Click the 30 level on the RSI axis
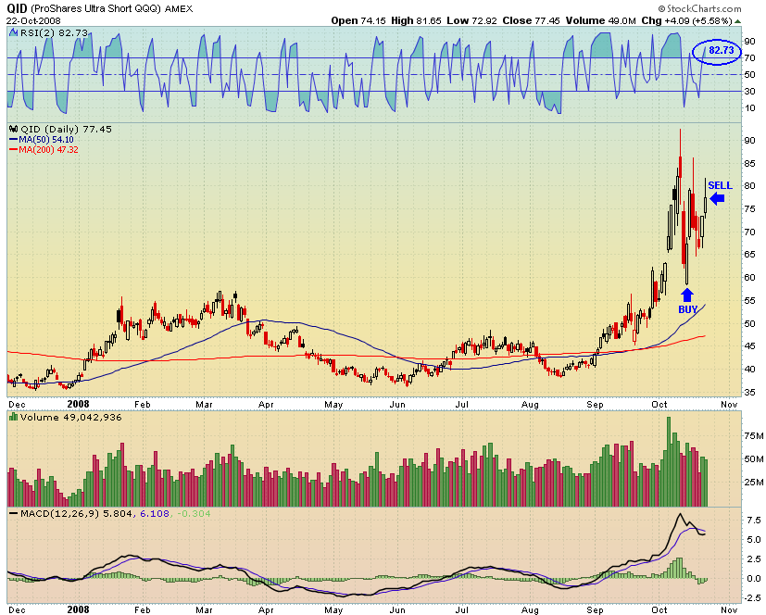 (749, 92)
